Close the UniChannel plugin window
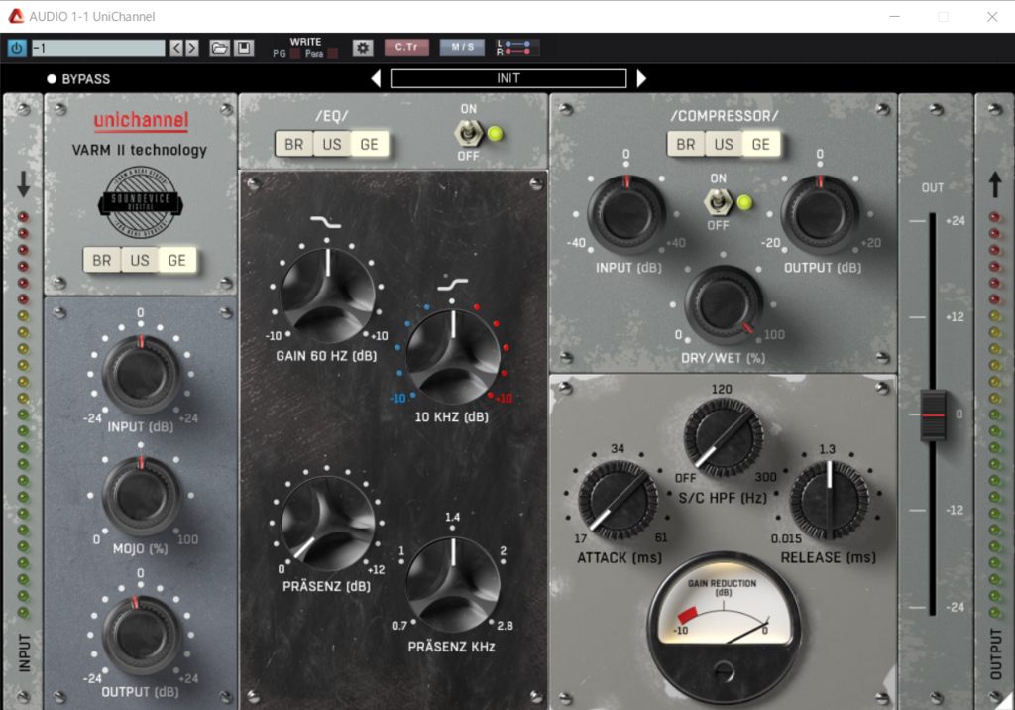The width and height of the screenshot is (1015, 710). pyautogui.click(x=991, y=16)
